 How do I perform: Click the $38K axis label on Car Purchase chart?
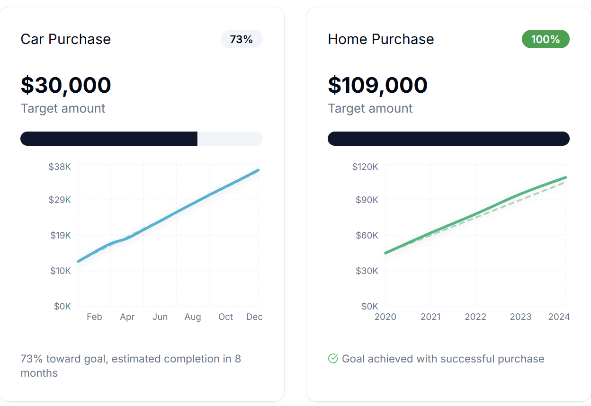[x=60, y=167]
